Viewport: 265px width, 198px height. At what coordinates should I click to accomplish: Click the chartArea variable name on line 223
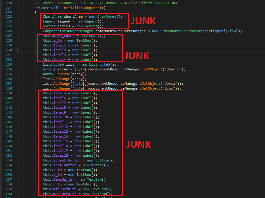[73, 16]
